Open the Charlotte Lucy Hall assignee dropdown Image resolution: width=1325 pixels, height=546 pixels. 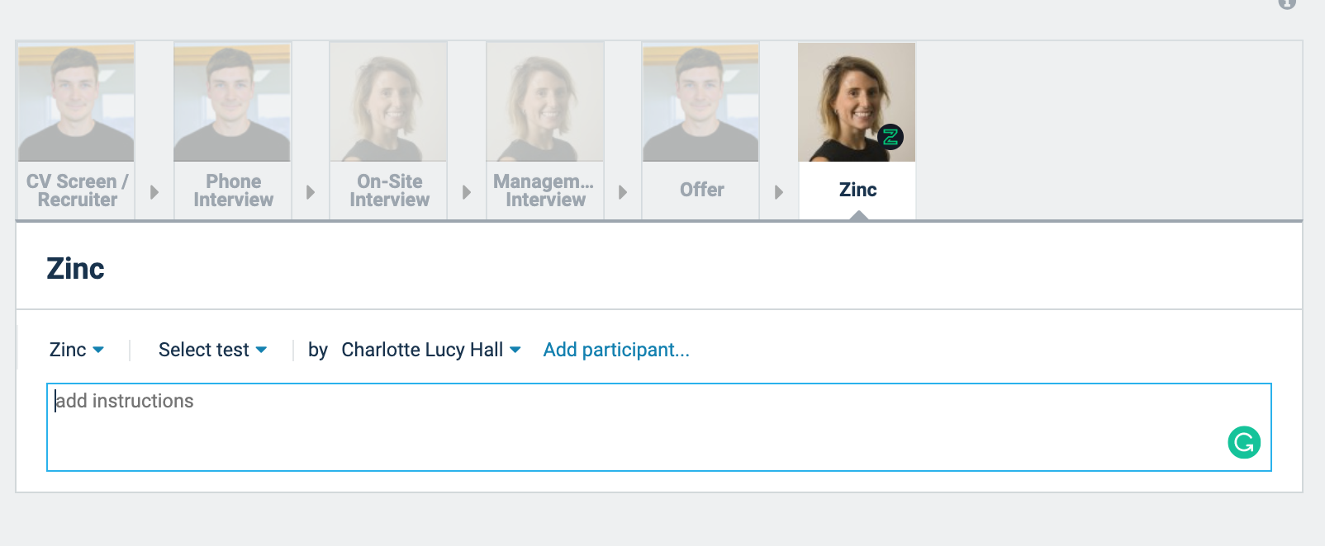pos(430,350)
